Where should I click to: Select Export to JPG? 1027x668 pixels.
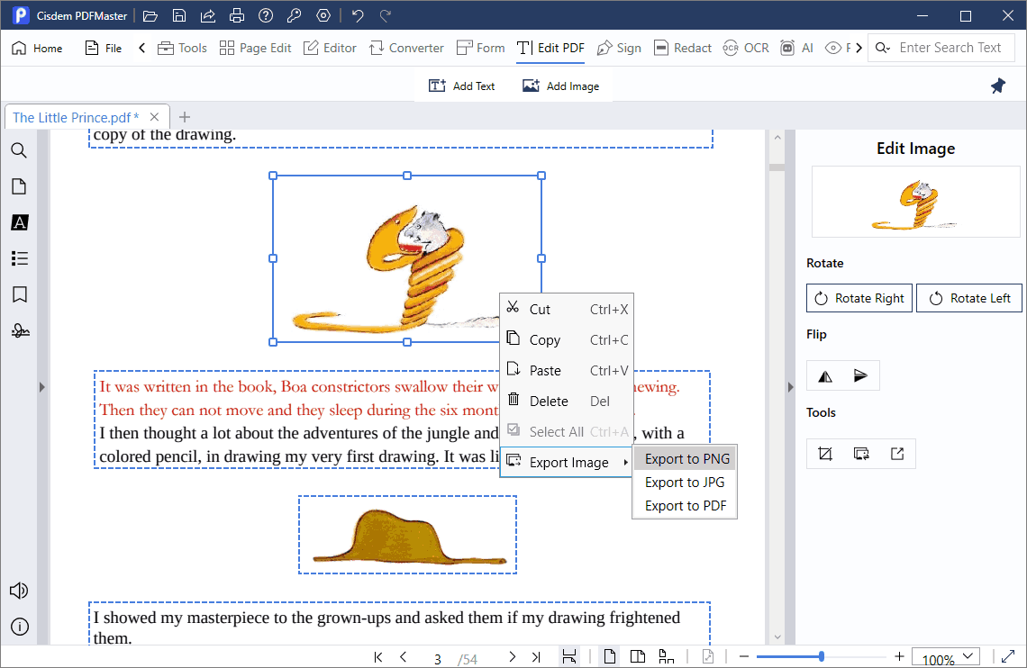tap(685, 483)
